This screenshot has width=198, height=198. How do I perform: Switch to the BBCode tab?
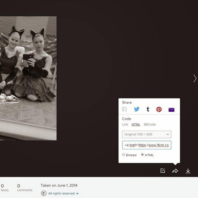(x=150, y=124)
